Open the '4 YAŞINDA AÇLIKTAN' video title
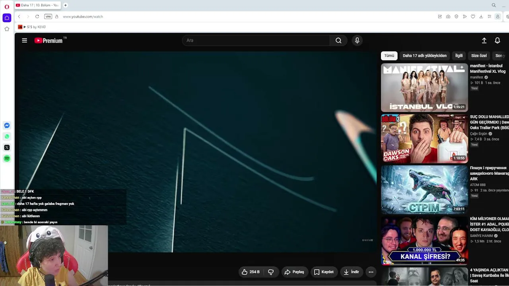 pos(490,276)
